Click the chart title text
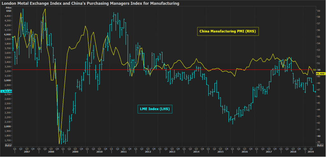Screen dimensions: 326x157 click(90, 3)
